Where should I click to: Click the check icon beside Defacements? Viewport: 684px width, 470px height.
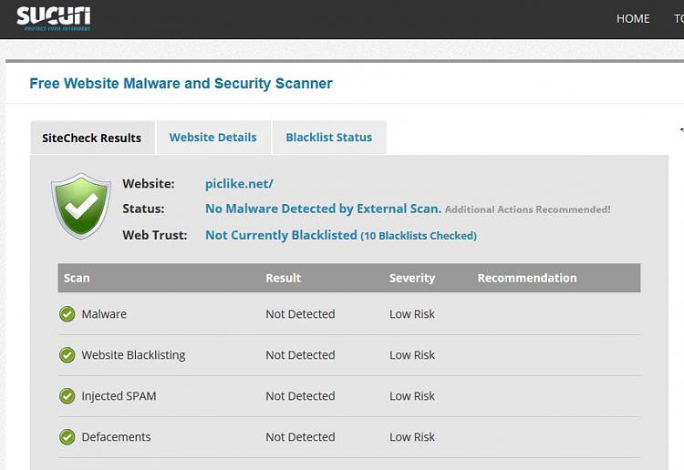pos(67,437)
